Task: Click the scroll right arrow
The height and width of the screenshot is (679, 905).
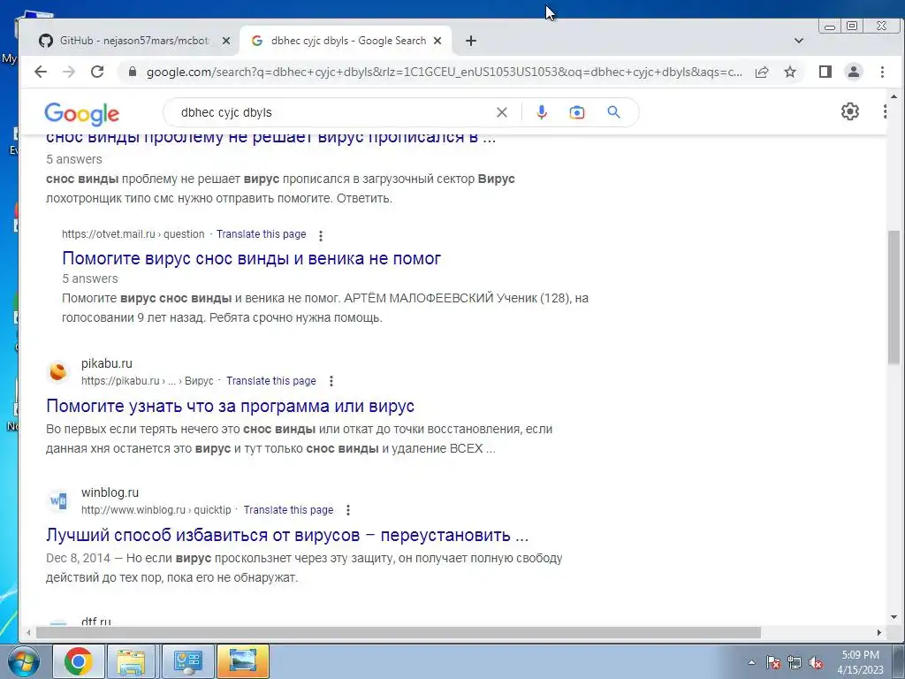Action: pos(879,633)
